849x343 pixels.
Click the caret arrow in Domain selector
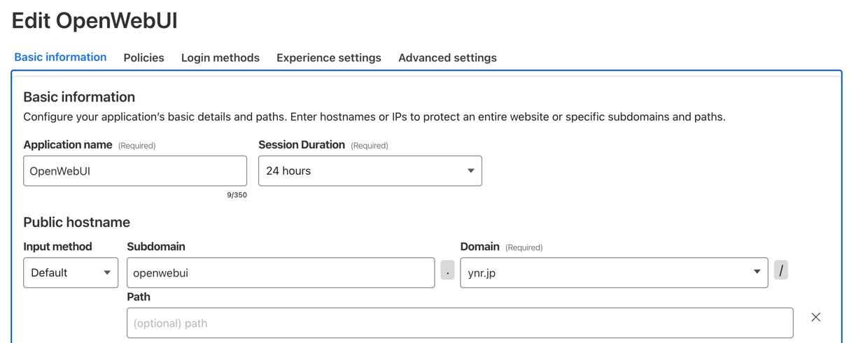[x=757, y=272]
